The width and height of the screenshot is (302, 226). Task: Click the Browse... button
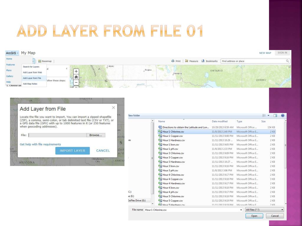(96, 135)
